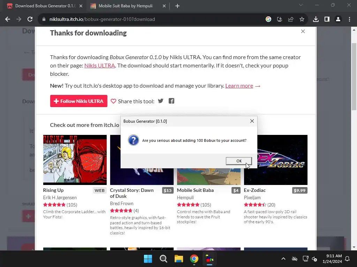Open the network tray icon
357x267 pixels.
point(305,259)
